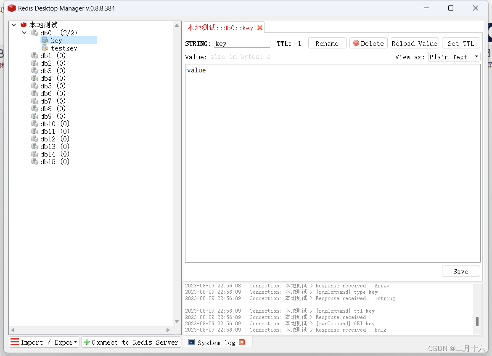492x356 pixels.
Task: Click the db5 database icon
Action: [34, 86]
